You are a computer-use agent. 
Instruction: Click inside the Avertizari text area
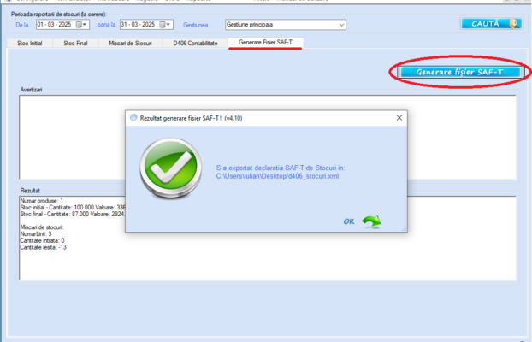(68, 128)
